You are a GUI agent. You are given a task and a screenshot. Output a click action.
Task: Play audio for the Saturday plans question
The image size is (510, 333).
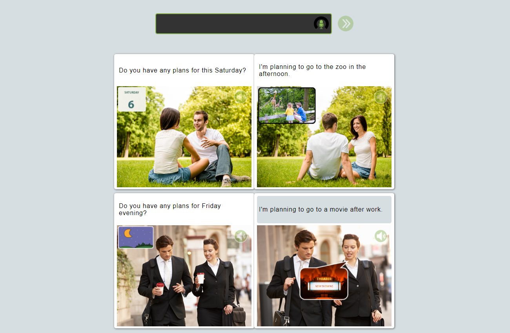[240, 97]
